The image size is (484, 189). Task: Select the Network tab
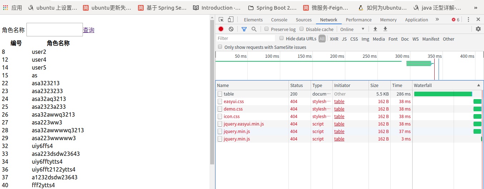[329, 20]
